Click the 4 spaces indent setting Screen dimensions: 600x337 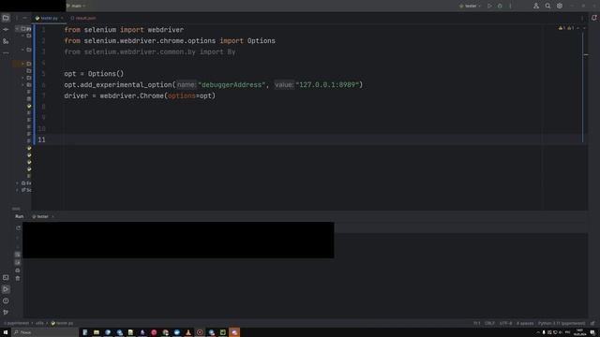point(525,323)
